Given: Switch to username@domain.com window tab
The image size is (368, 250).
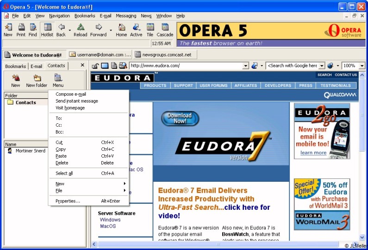Looking at the screenshot, I should click(100, 55).
